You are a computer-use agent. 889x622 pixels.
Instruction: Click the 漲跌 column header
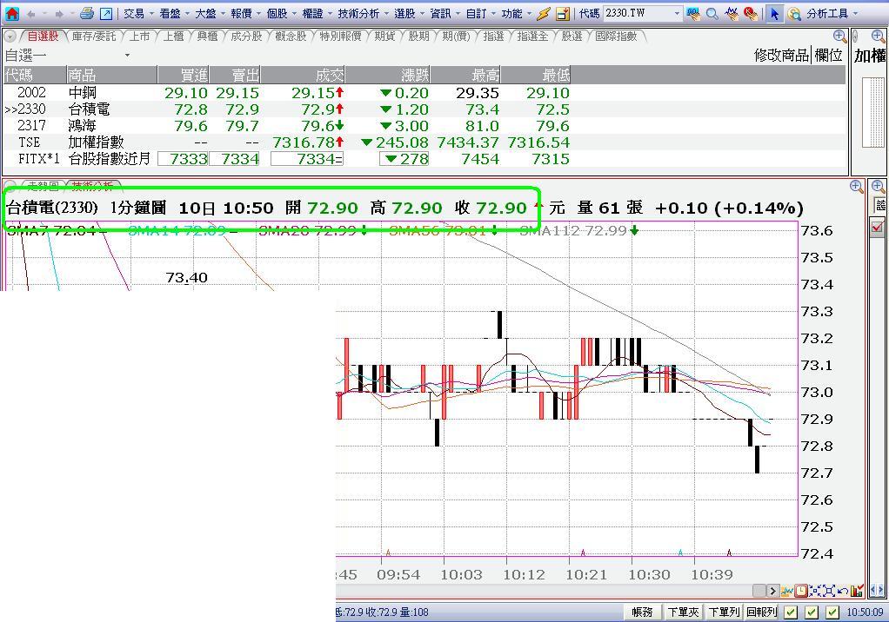tap(388, 75)
